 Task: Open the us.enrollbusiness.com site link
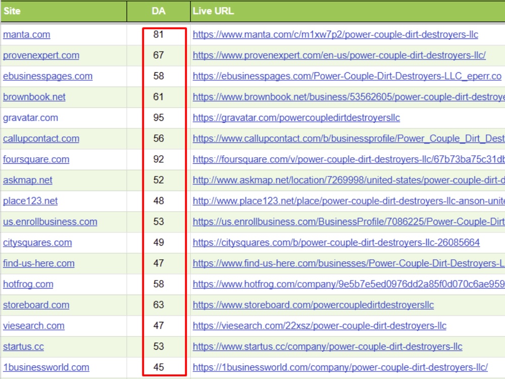click(x=50, y=222)
